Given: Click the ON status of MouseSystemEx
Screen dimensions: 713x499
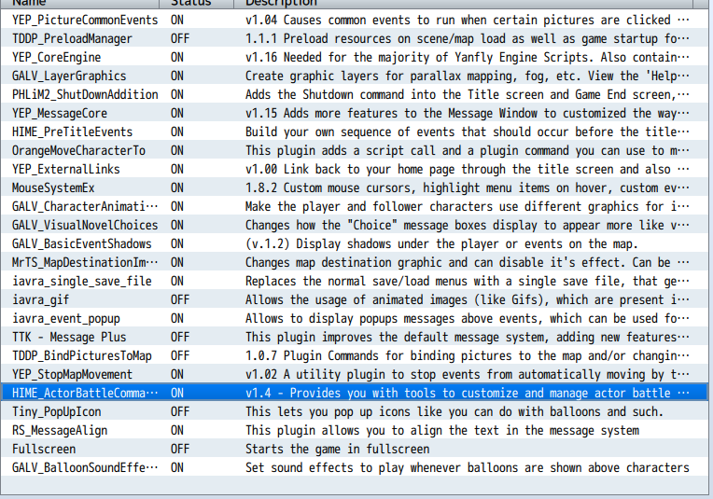Looking at the screenshot, I should (x=177, y=187).
